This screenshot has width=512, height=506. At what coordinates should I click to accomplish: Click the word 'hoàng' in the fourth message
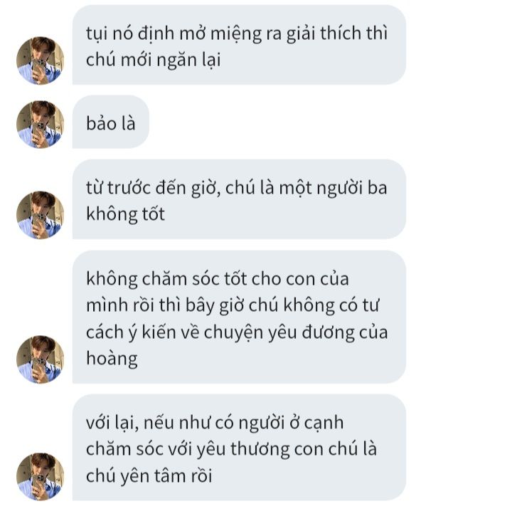112,359
